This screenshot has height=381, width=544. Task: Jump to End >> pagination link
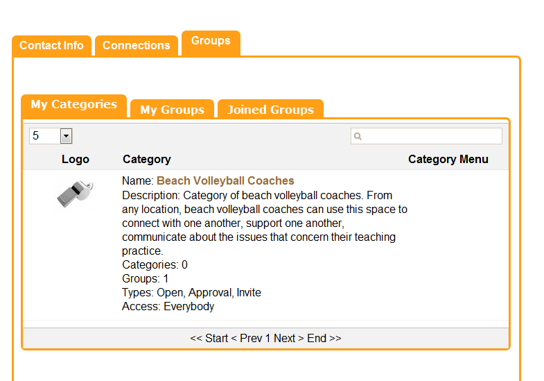(324, 338)
